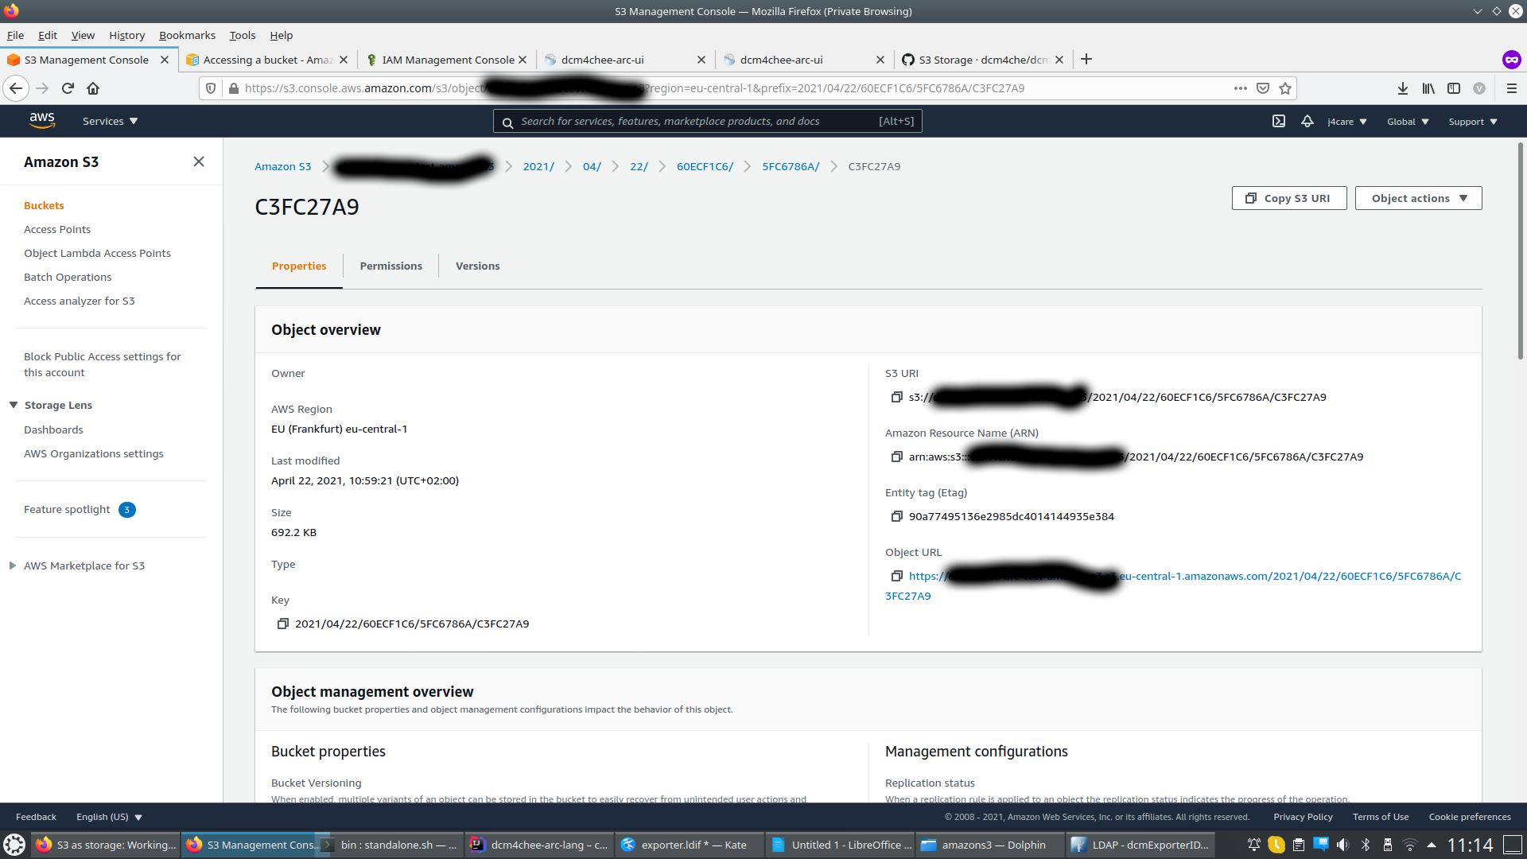Copy the Amazon Resource Name (ARN)
Screen dimensions: 1527x859
point(896,457)
